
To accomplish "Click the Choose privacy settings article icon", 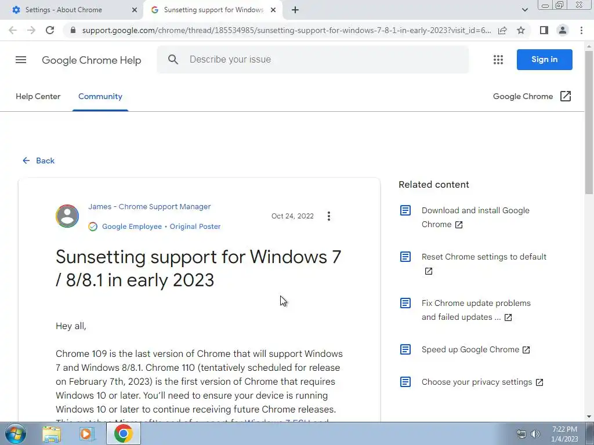I will click(x=405, y=382).
